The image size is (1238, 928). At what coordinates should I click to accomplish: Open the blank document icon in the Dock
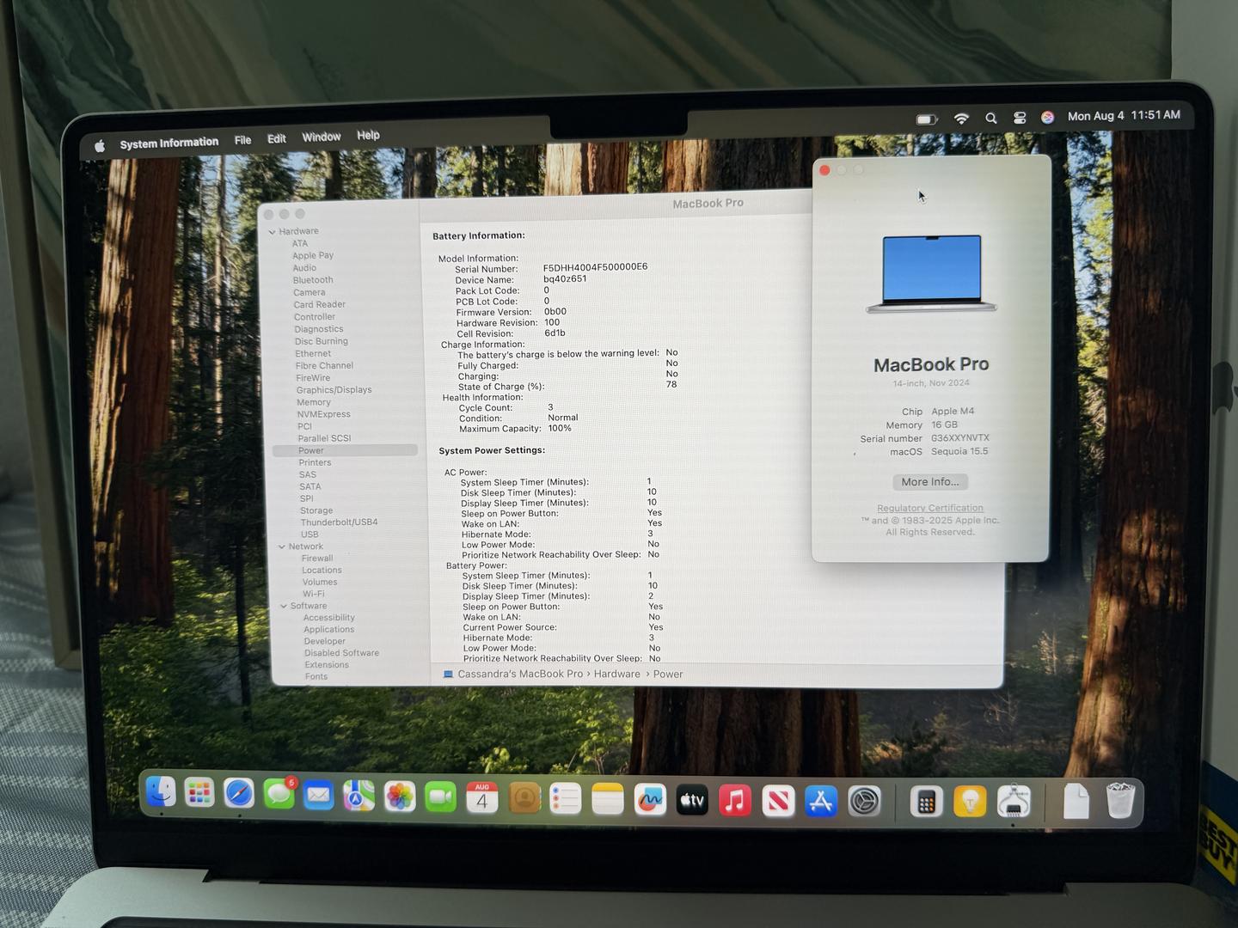[x=1076, y=801]
